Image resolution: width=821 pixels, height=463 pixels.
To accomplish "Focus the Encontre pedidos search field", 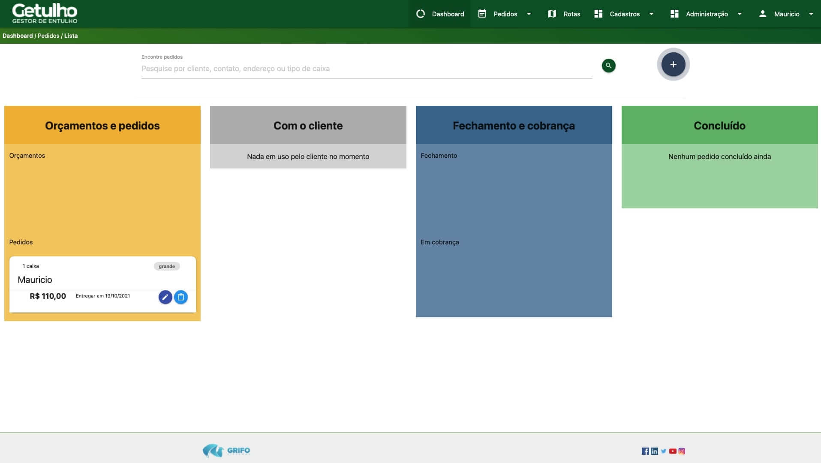I will pyautogui.click(x=367, y=69).
